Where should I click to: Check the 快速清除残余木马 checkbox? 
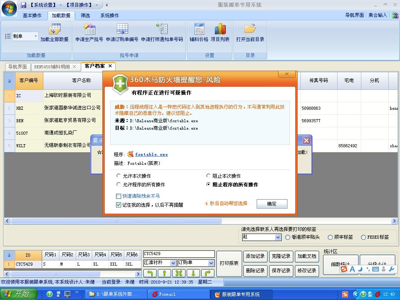coord(118,196)
